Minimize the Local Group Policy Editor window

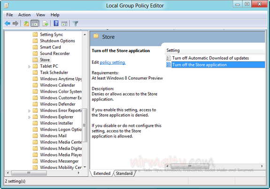[238, 4]
